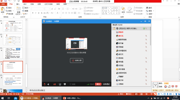Switch to the Insert (插入) tab
Image resolution: width=180 pixels, height=100 pixels.
[x=18, y=4]
